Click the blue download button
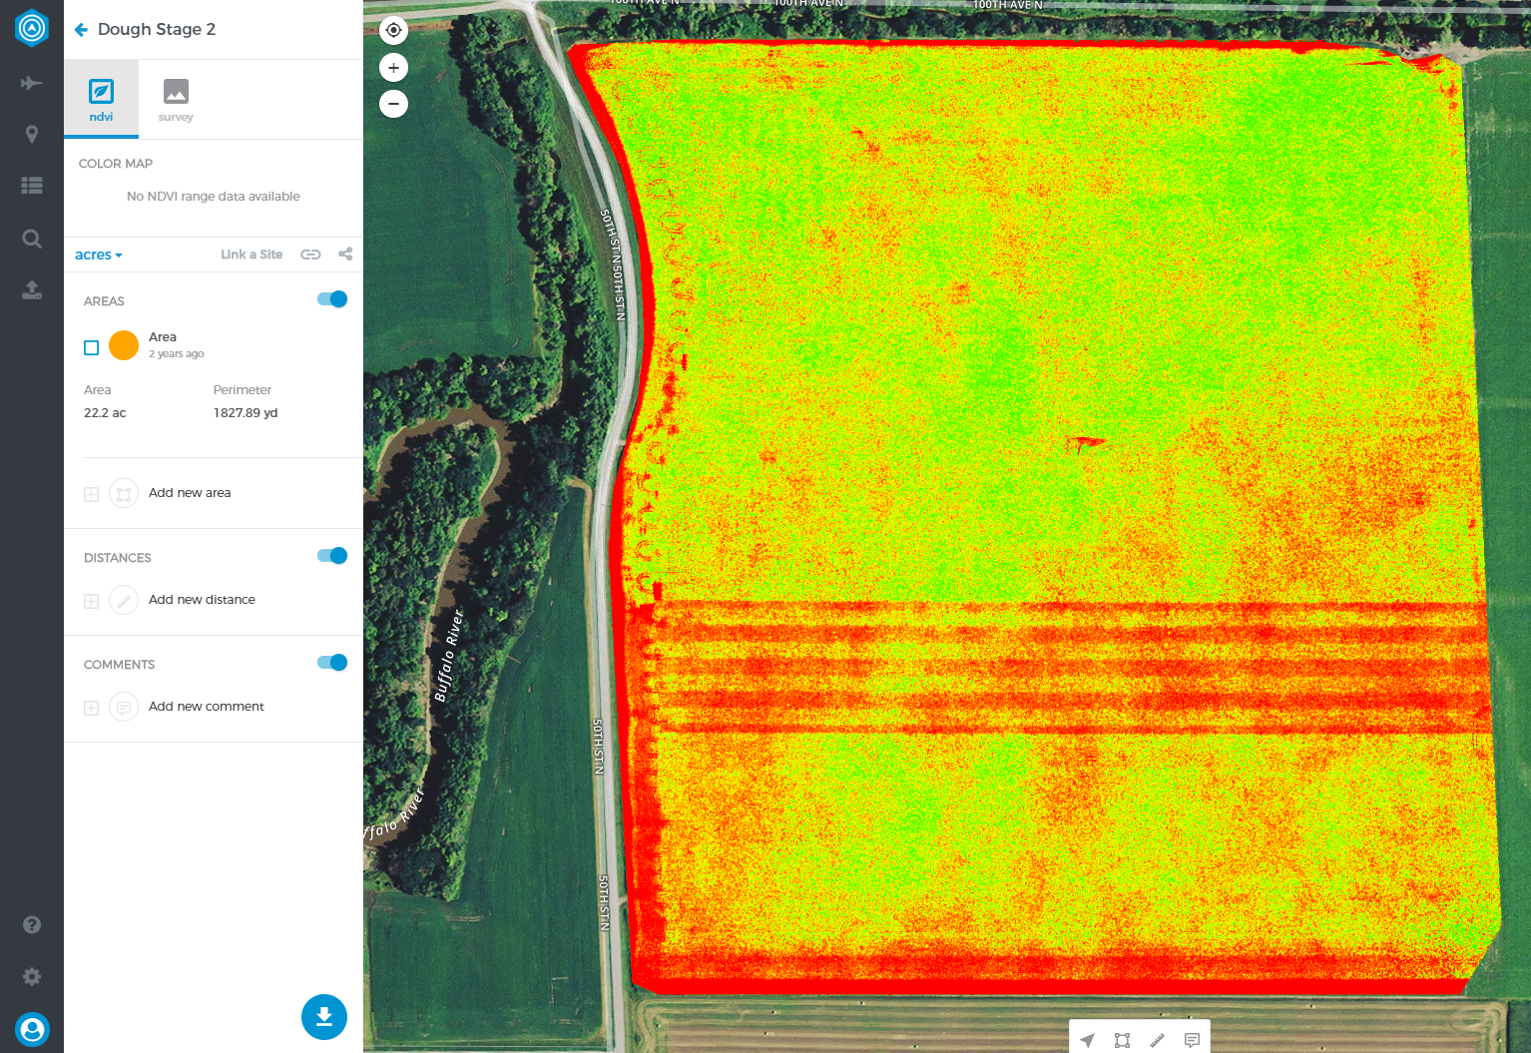1531x1053 pixels. point(324,1017)
